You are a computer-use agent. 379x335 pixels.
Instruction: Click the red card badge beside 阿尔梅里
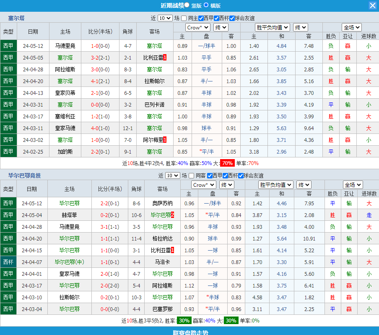[165, 140]
